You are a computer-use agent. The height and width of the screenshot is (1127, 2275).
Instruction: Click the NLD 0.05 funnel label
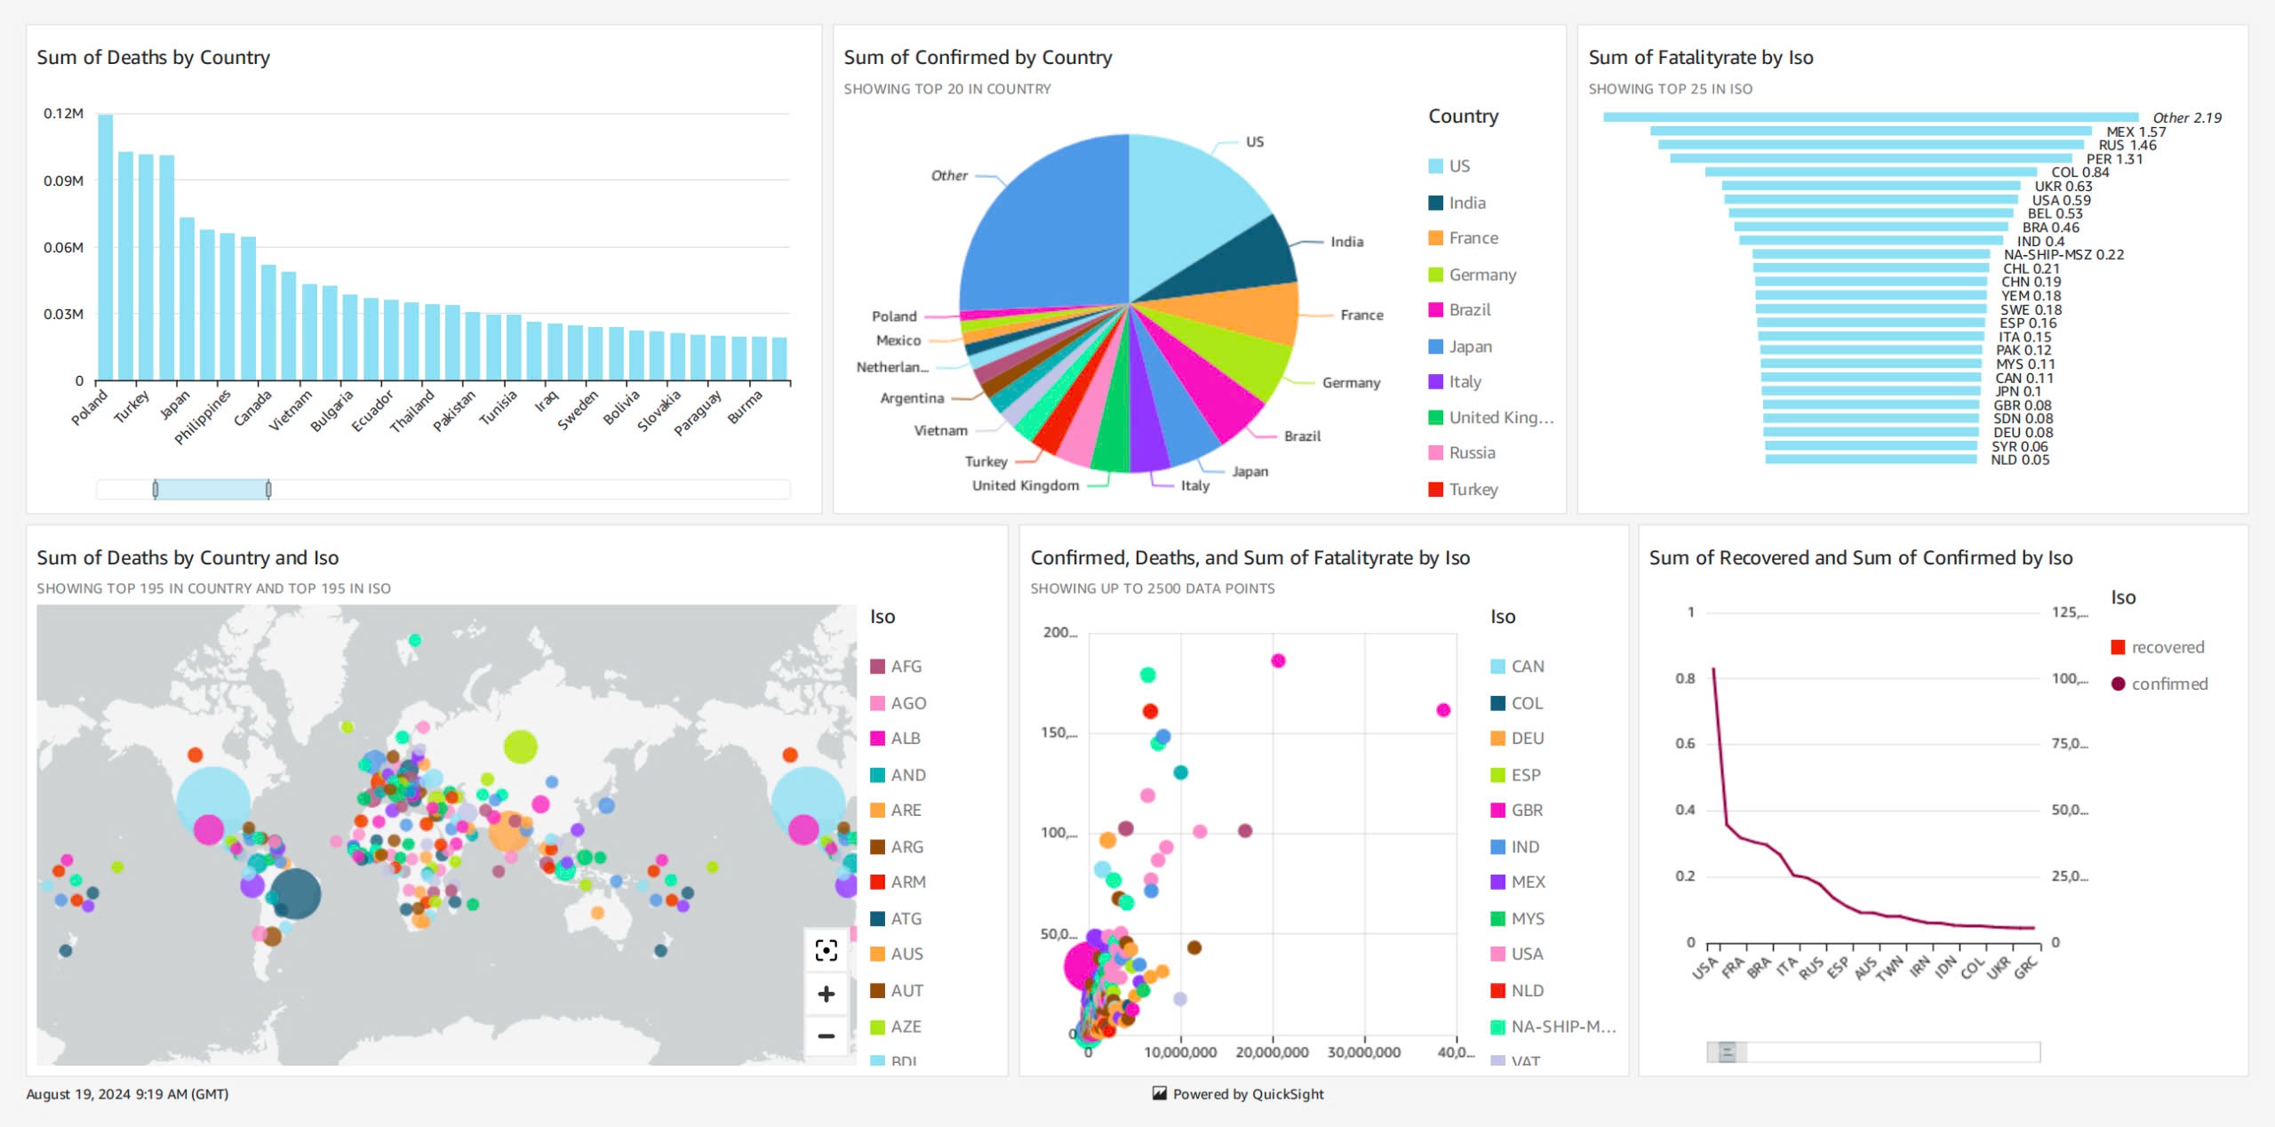(2020, 460)
